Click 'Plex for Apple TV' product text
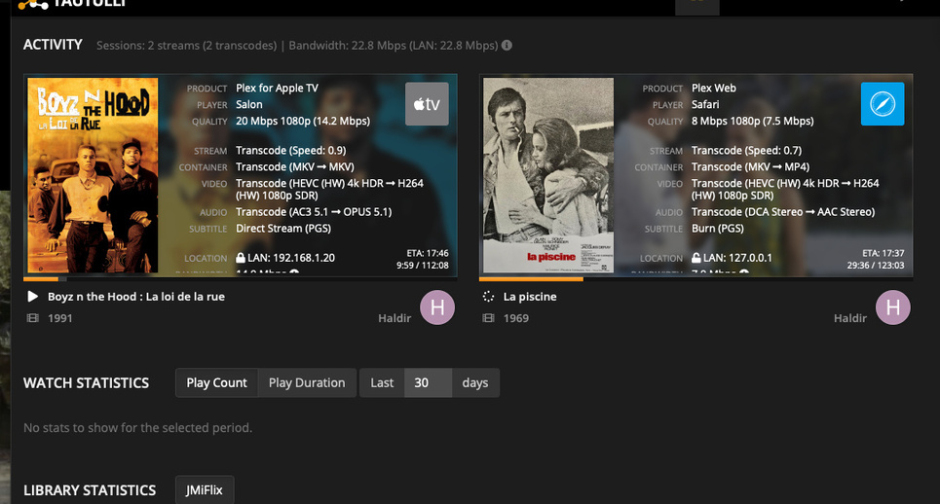 [277, 88]
